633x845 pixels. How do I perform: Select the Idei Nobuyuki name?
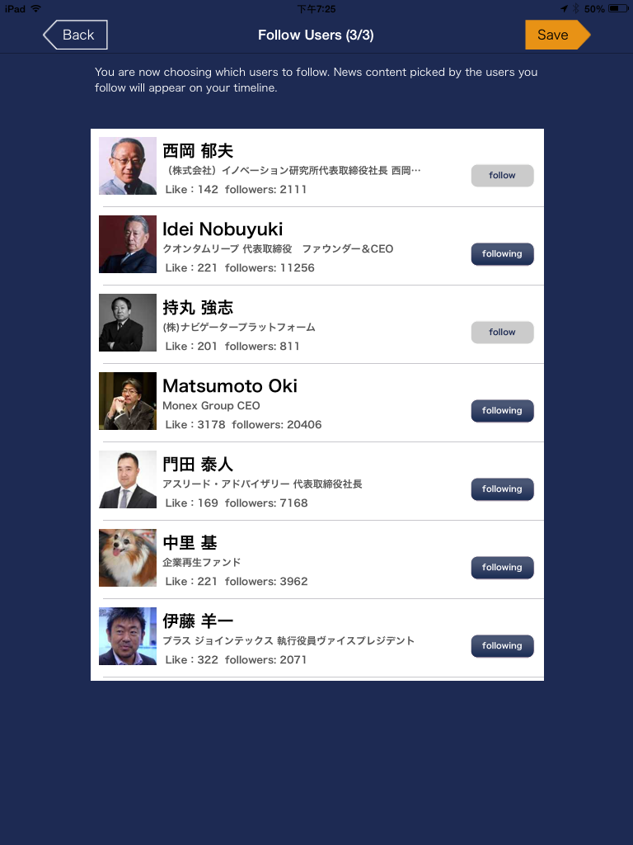(x=223, y=229)
